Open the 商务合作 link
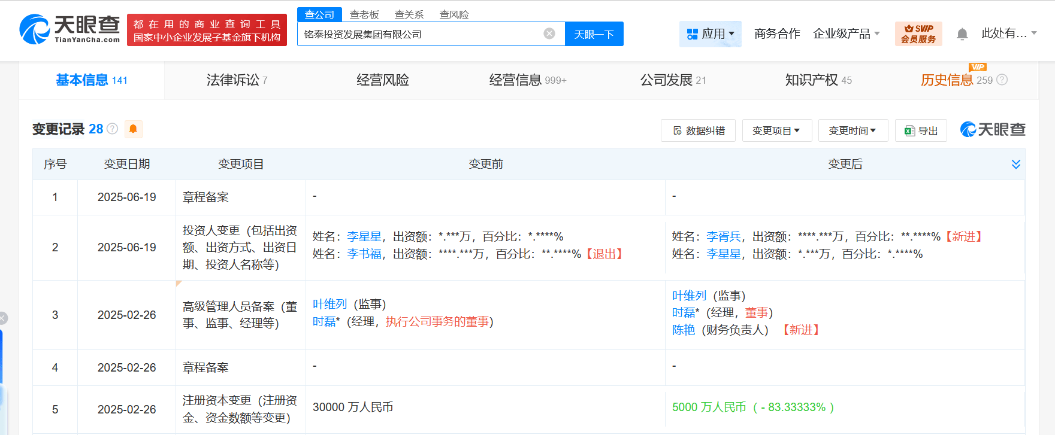Image resolution: width=1055 pixels, height=435 pixels. pyautogui.click(x=777, y=34)
